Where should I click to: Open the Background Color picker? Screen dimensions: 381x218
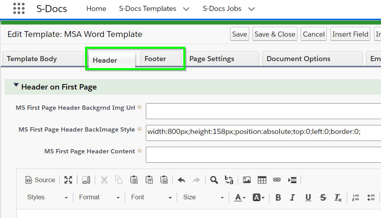[x=259, y=198]
